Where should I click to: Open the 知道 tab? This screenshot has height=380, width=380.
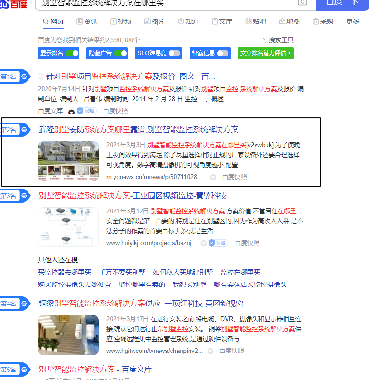coord(188,21)
